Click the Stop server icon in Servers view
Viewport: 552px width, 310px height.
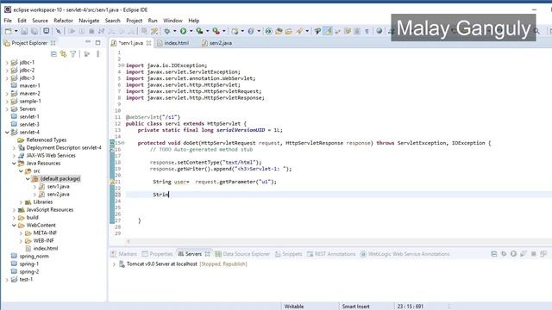tap(533, 253)
